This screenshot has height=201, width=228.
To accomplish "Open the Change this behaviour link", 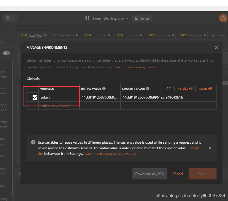I will point(193,148).
